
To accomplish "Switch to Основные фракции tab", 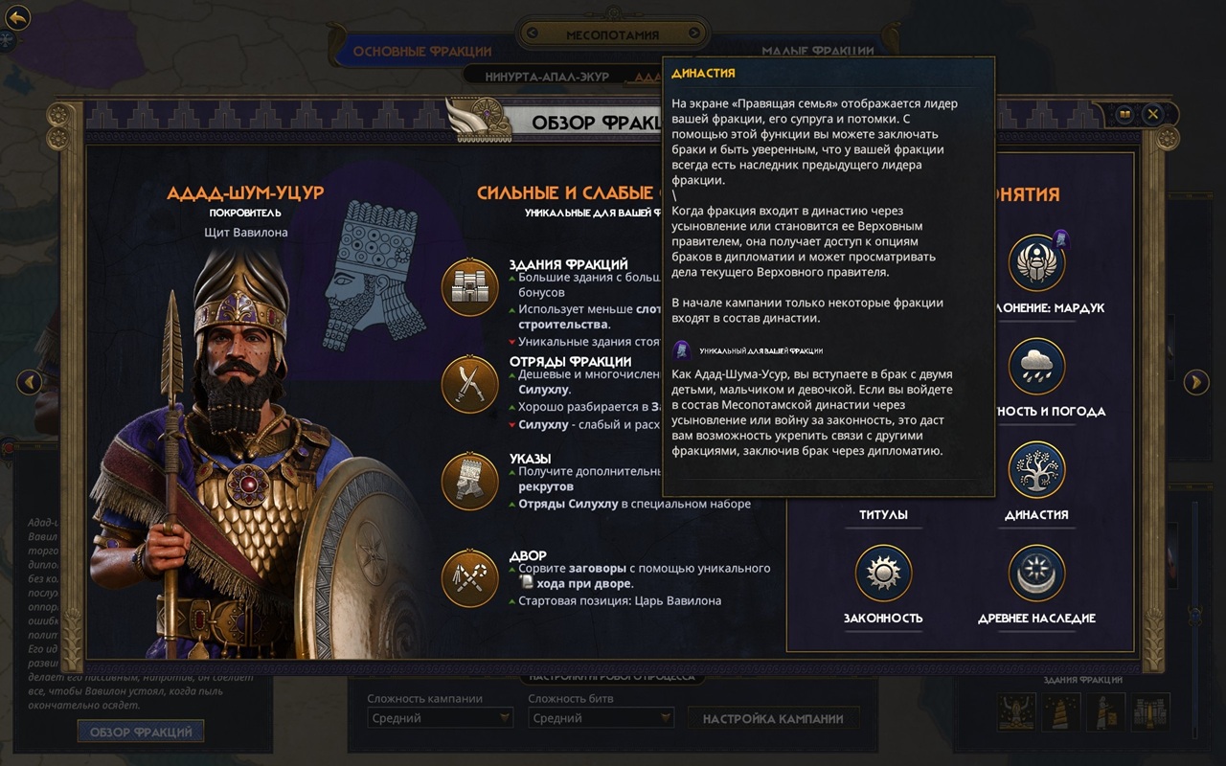I will pyautogui.click(x=422, y=51).
